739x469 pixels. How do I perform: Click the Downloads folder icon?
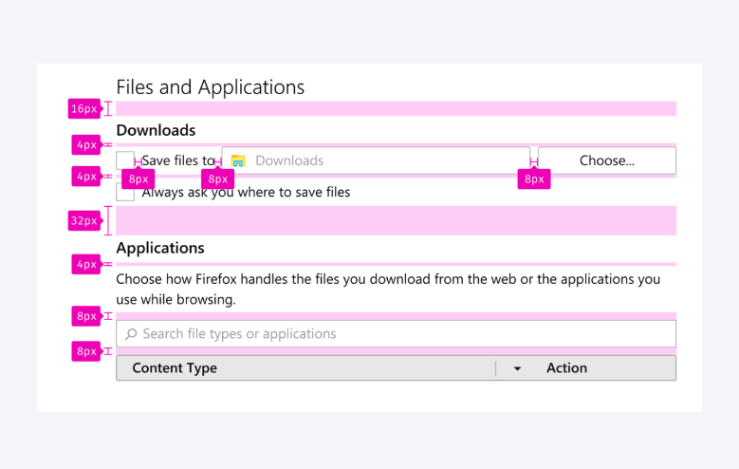238,161
